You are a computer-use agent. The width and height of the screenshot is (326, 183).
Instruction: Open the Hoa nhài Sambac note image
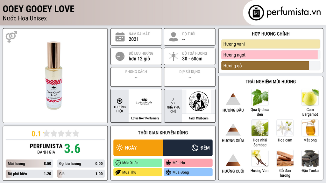point(260,128)
